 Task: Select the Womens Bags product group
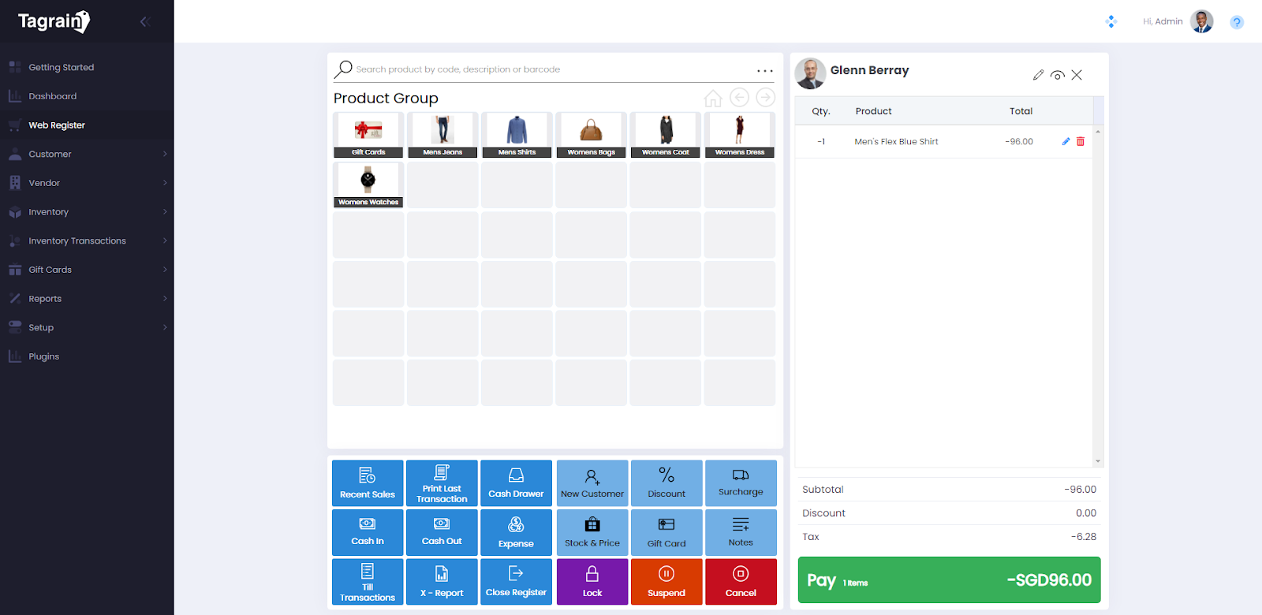point(591,135)
